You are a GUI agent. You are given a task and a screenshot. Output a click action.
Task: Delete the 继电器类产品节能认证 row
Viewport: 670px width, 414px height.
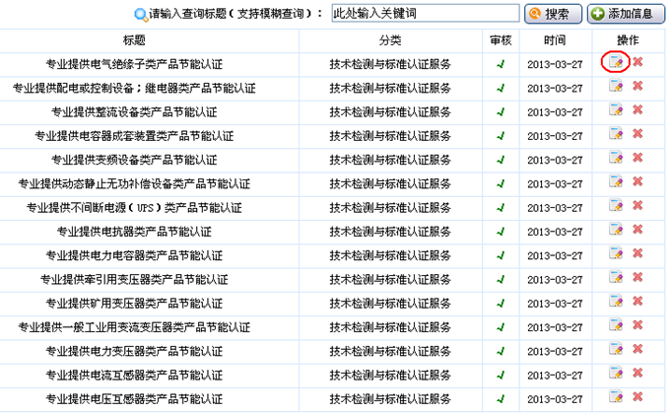click(637, 87)
